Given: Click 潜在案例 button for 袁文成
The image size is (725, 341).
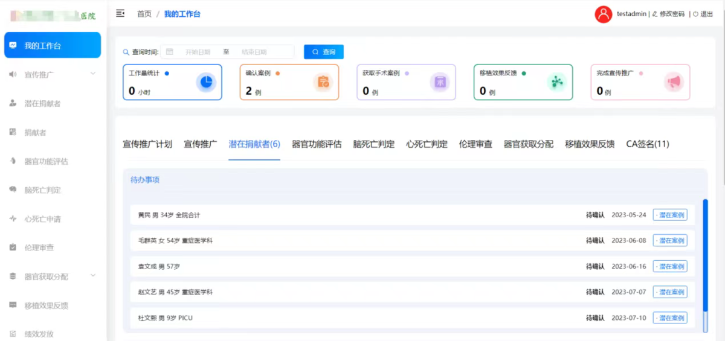Looking at the screenshot, I should click(670, 266).
